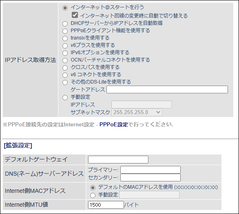
Task: Select OCNバーチャルコネクトを使用する radio button
Action: [65, 60]
